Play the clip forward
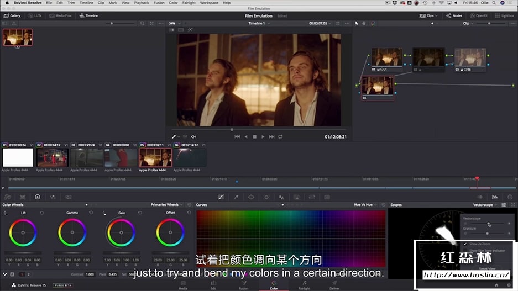 tap(263, 136)
